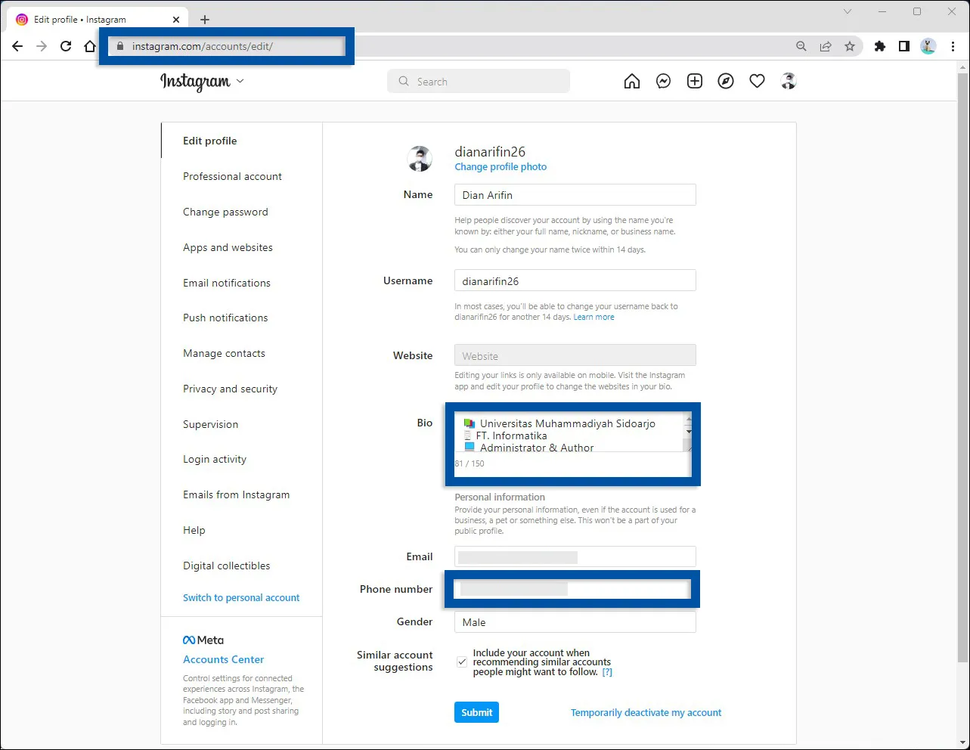970x750 pixels.
Task: Click the new post plus icon
Action: [694, 81]
